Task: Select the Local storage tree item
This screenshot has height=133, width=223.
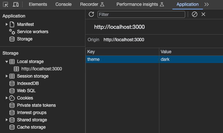Action: tap(30, 62)
